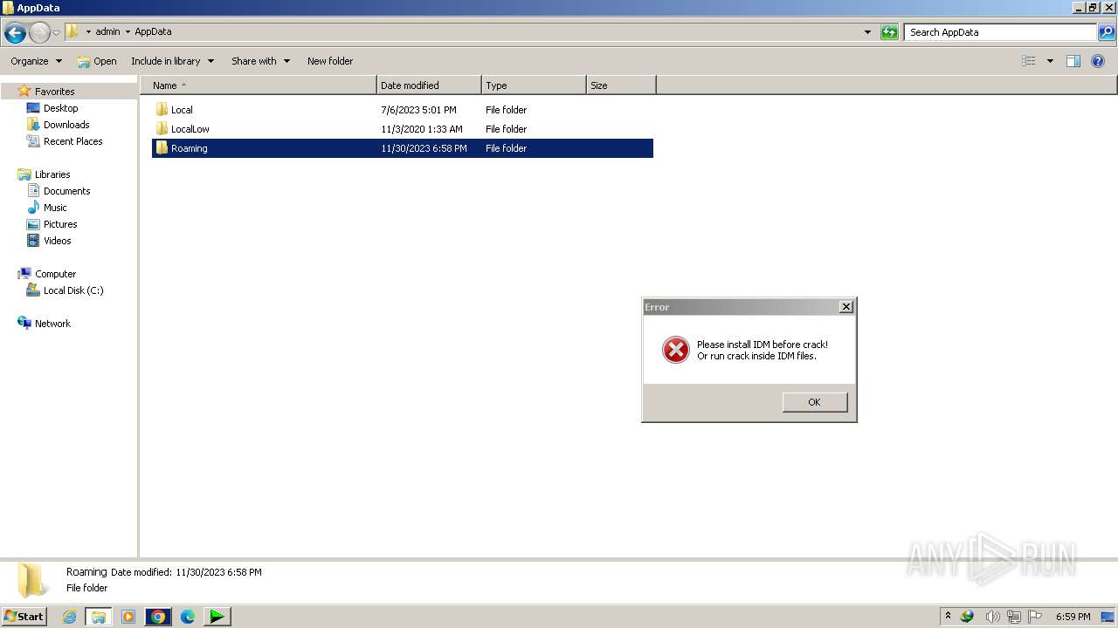This screenshot has width=1118, height=628.
Task: Click OK in the Error dialog
Action: 814,402
